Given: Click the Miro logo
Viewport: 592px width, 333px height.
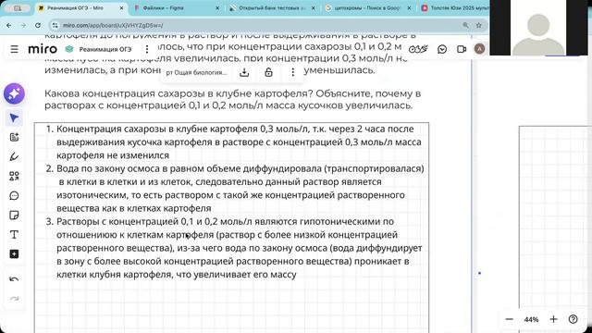Looking at the screenshot, I should [x=43, y=49].
